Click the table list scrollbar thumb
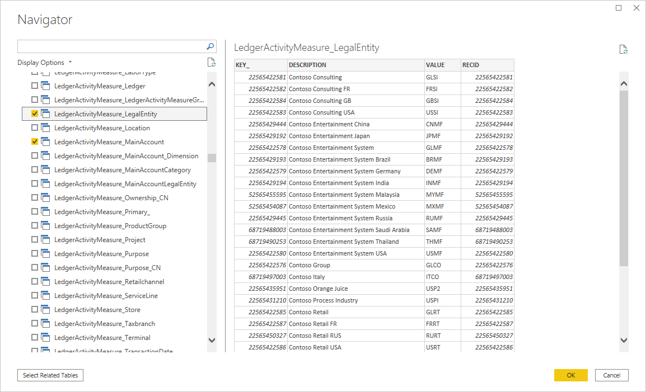 (x=212, y=158)
